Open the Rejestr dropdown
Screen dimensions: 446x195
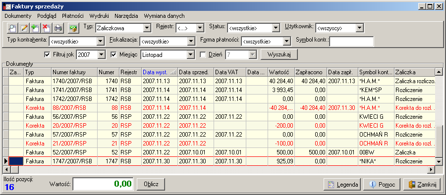click(200, 28)
